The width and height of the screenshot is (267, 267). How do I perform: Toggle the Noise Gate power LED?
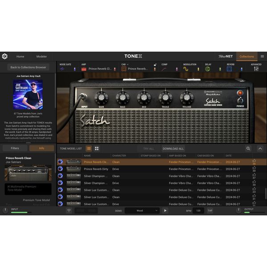click(x=75, y=69)
